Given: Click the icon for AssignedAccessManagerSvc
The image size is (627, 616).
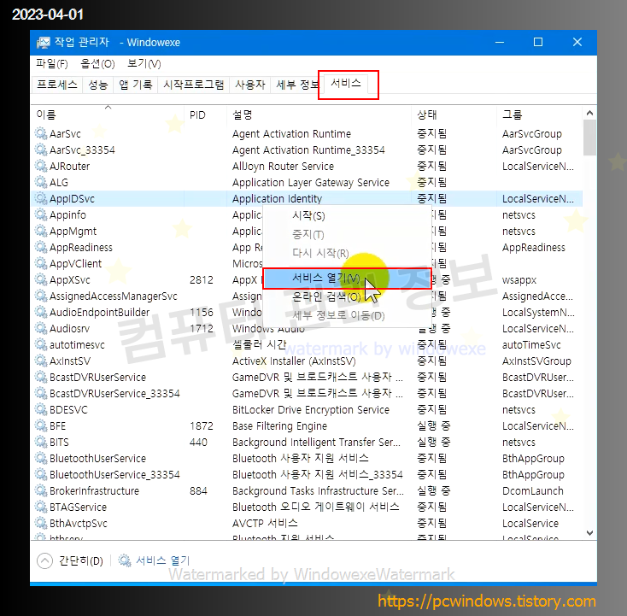Looking at the screenshot, I should click(41, 296).
